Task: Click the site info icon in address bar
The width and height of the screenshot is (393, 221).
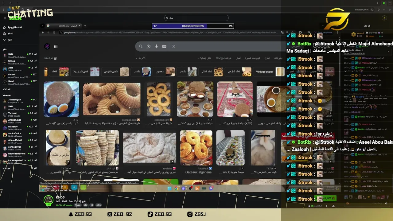Action: click(61, 32)
